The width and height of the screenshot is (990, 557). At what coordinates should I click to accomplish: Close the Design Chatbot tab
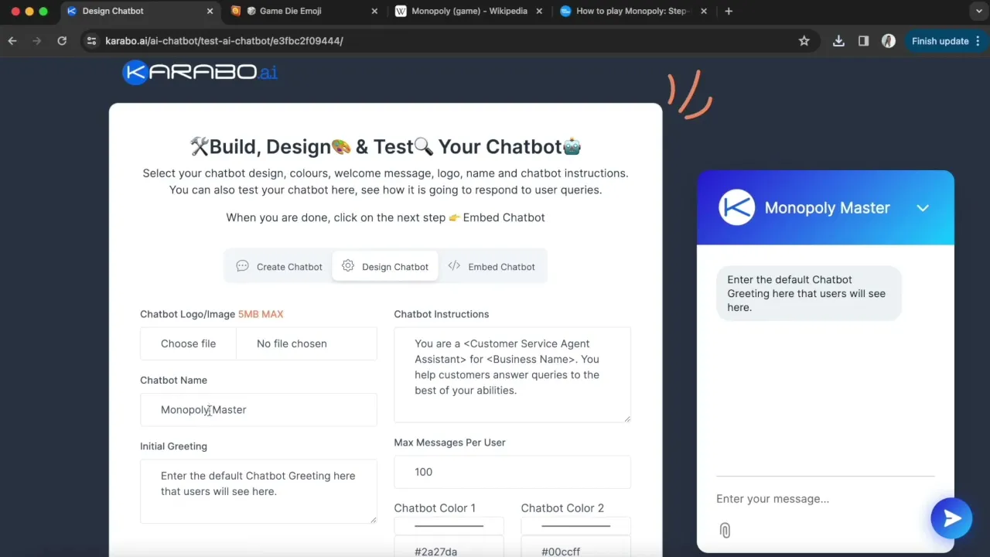tap(210, 11)
